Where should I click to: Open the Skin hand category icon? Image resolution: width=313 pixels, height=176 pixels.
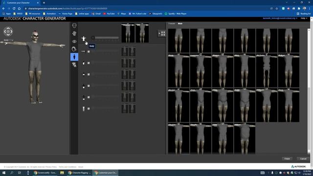click(74, 34)
